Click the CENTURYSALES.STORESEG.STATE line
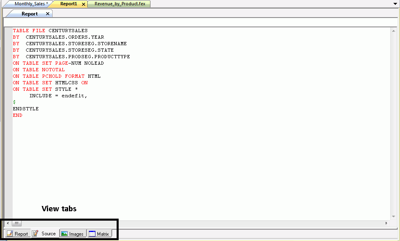The image size is (400, 241). point(63,50)
